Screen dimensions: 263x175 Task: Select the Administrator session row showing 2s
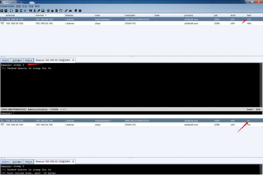[x=131, y=121]
